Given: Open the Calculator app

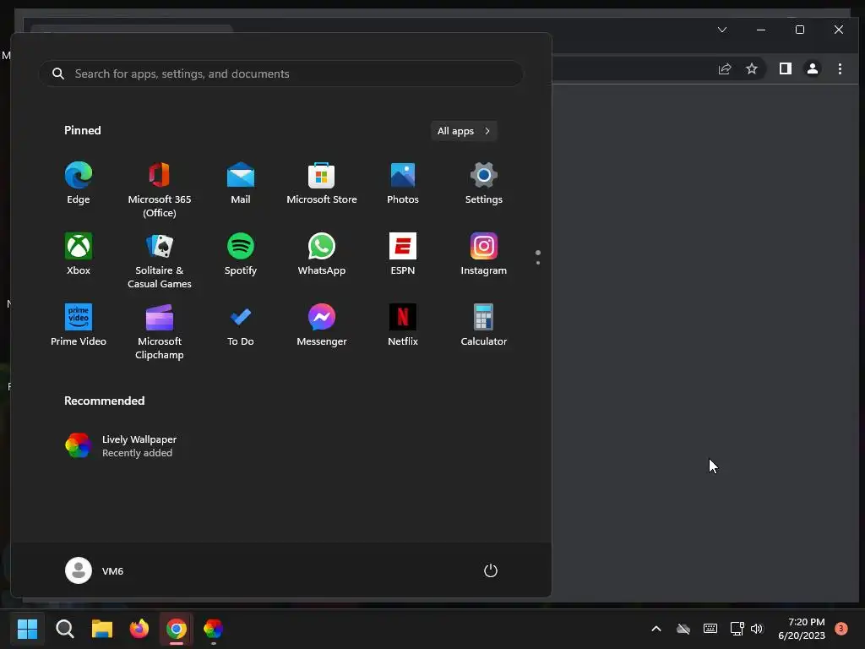Looking at the screenshot, I should [x=484, y=325].
